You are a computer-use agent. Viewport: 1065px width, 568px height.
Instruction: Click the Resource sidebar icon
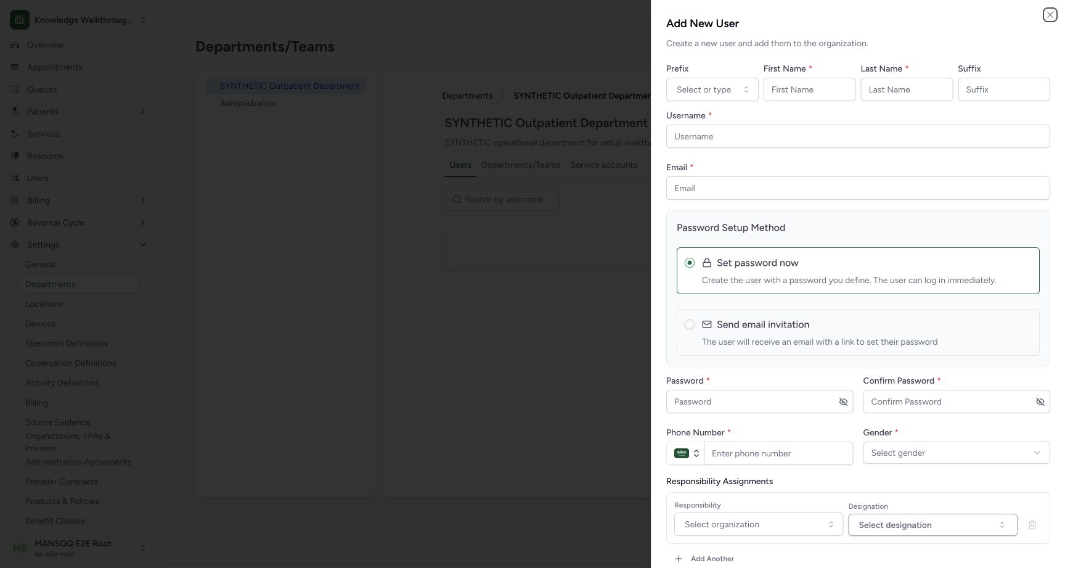click(15, 156)
